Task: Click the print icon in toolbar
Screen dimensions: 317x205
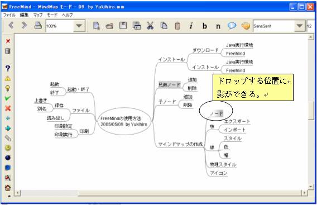Action: [x=38, y=26]
